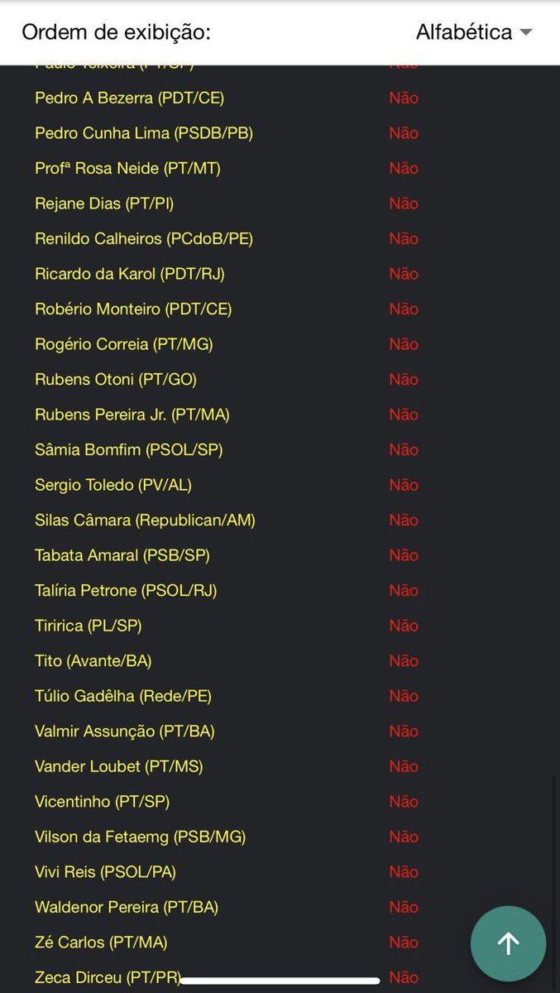Click the Não vote beside Vicentinho
Viewport: 560px width, 993px height.
pos(404,802)
